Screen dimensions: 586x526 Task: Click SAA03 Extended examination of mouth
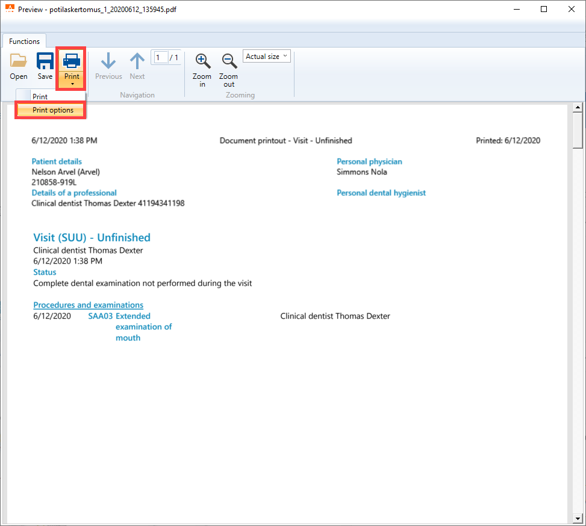click(130, 327)
